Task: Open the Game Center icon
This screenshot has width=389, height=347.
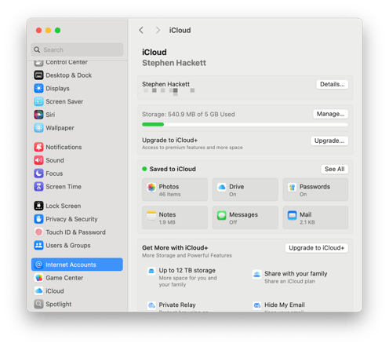Action: 38,278
